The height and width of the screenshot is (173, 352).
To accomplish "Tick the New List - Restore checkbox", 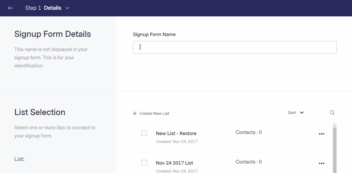I will pyautogui.click(x=144, y=133).
